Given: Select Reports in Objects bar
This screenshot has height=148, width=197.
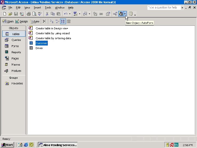Looking at the screenshot, I should coord(14,52).
